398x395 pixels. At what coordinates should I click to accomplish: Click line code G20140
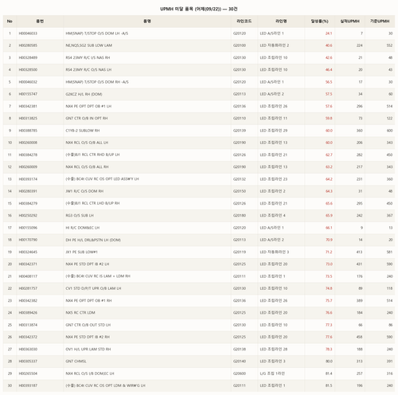240,362
